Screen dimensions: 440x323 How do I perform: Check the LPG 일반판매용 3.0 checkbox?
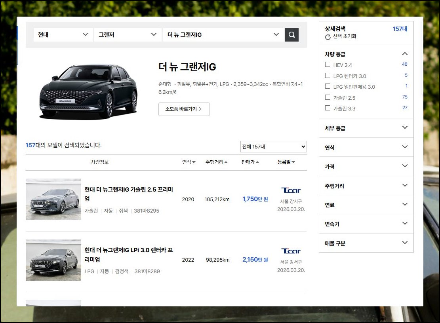(x=328, y=86)
